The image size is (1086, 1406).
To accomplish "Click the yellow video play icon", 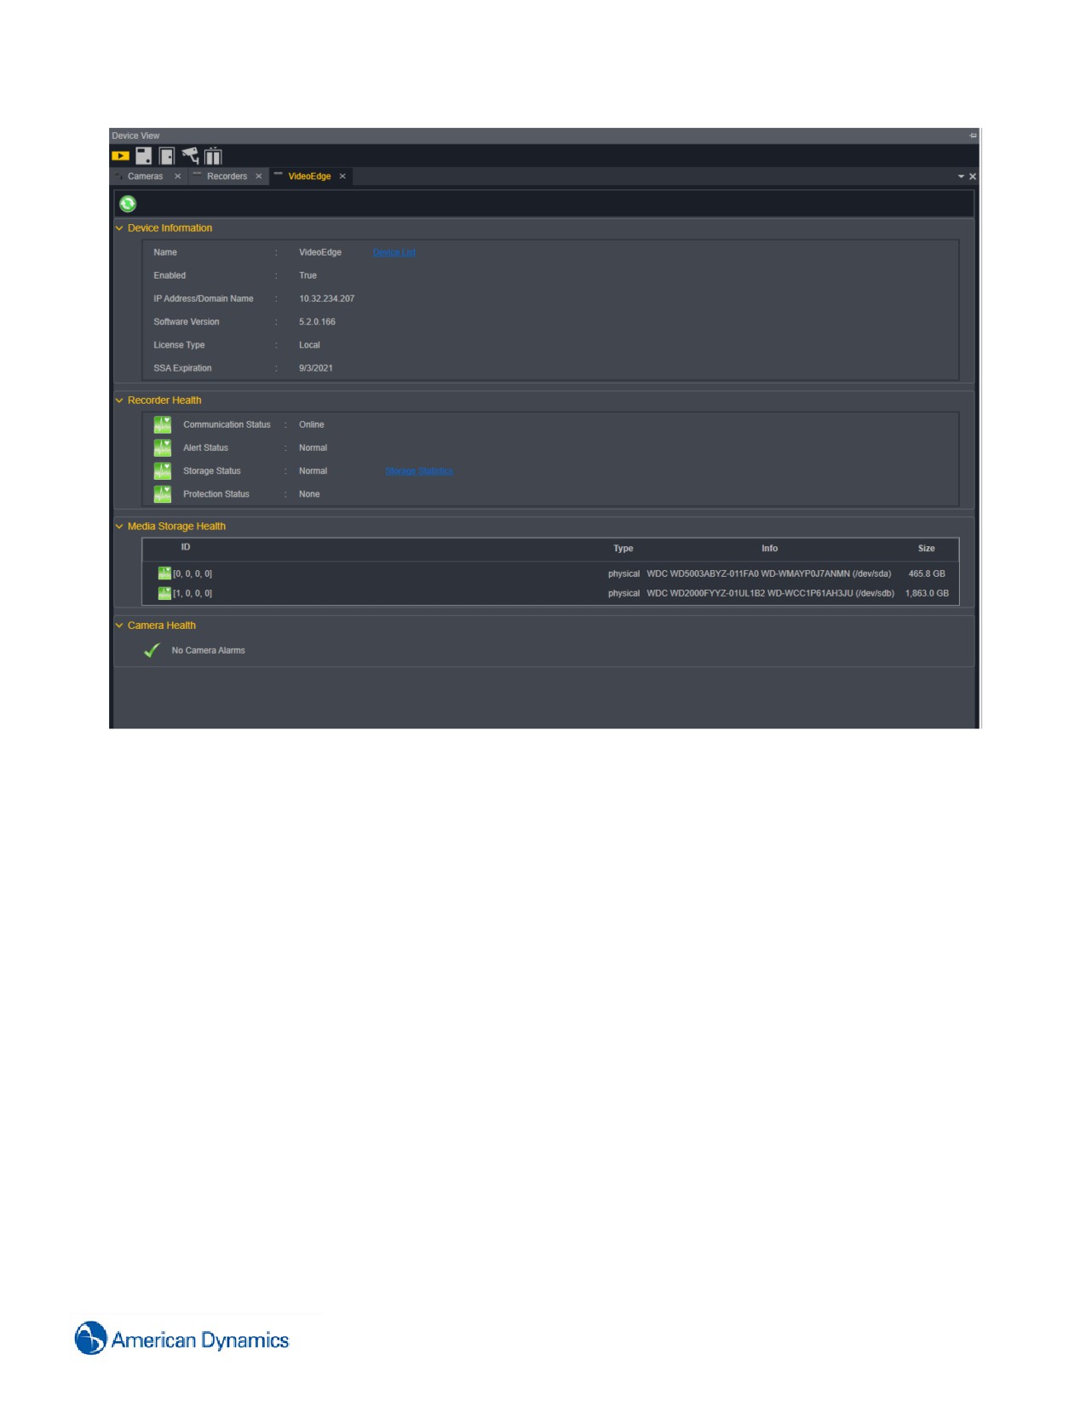I will point(120,156).
